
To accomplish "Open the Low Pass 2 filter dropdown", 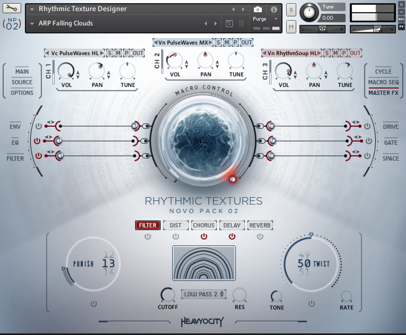I will click(x=204, y=294).
